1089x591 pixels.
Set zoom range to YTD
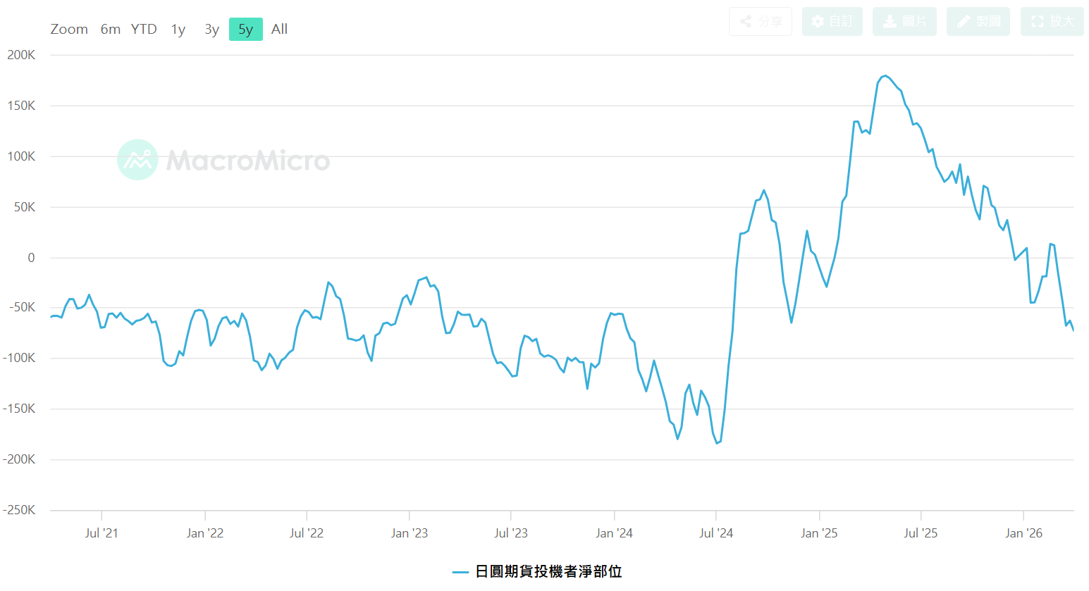click(x=144, y=29)
